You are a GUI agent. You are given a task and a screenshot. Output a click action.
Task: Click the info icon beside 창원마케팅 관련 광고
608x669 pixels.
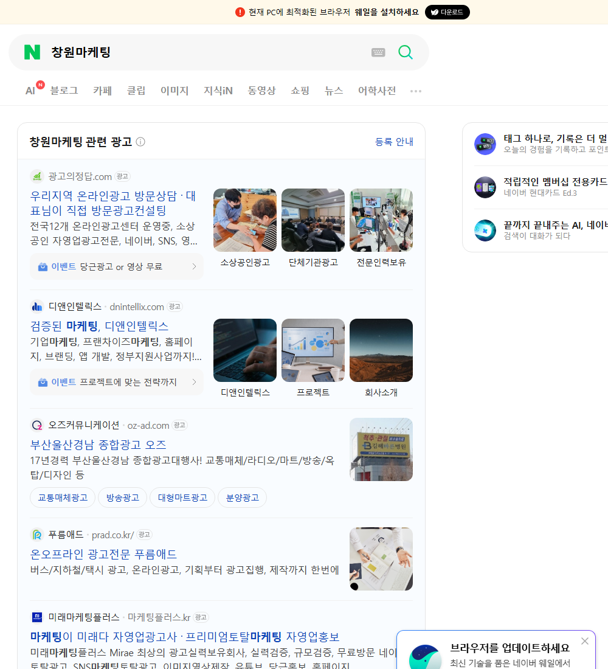[x=140, y=142]
